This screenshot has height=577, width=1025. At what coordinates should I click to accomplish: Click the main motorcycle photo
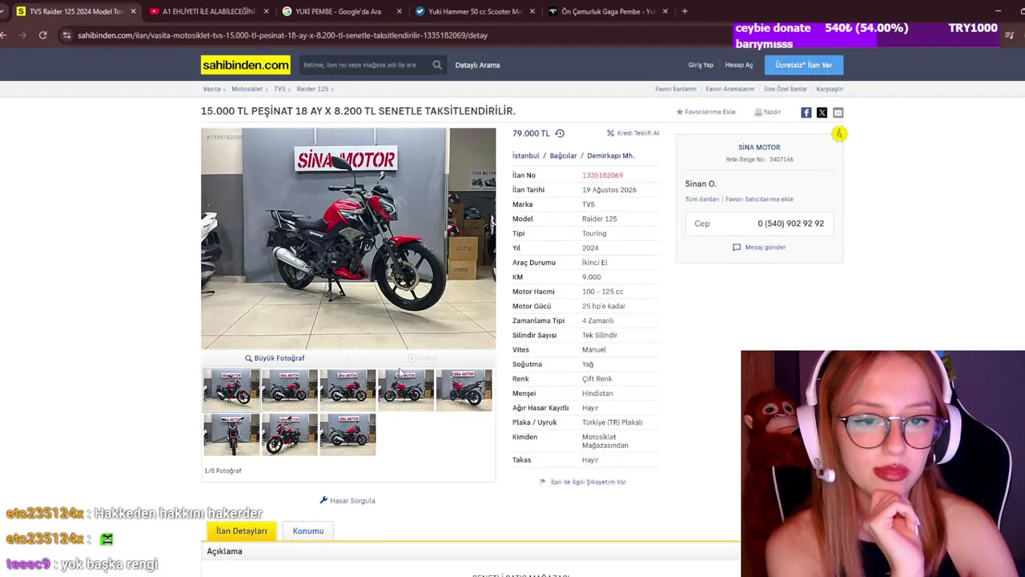pos(348,239)
